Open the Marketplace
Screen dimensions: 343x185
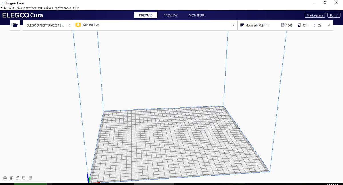pyautogui.click(x=315, y=15)
